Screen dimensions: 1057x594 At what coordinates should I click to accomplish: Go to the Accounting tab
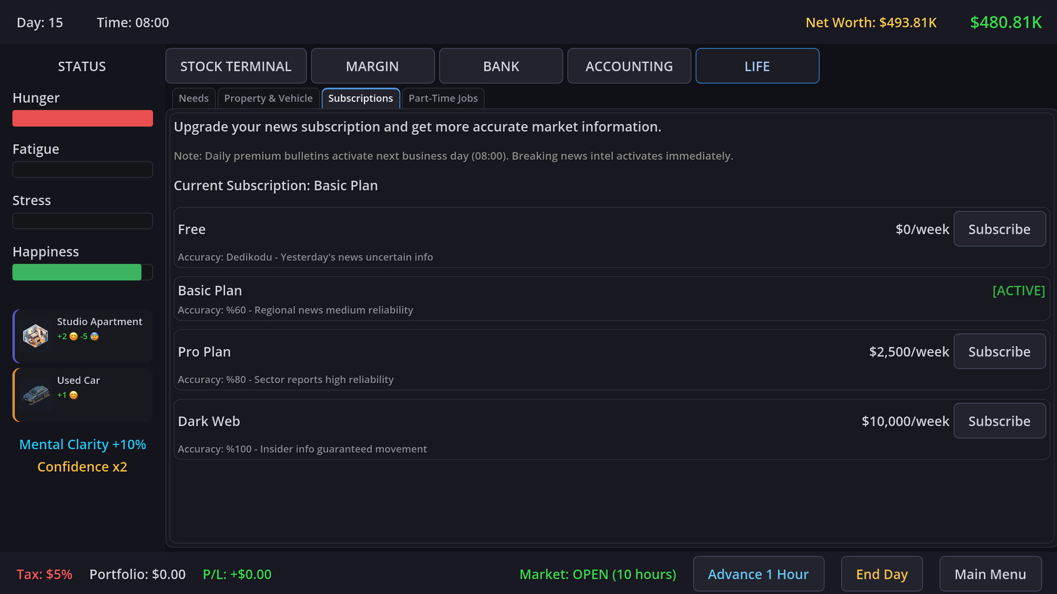click(x=629, y=66)
